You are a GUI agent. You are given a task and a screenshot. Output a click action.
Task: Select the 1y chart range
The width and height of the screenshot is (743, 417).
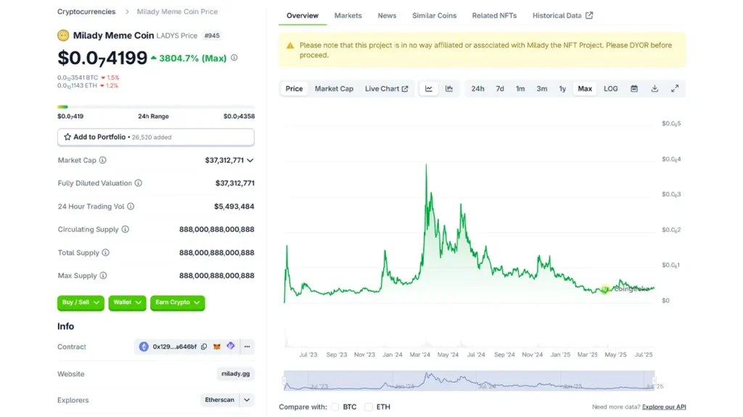[x=562, y=88]
